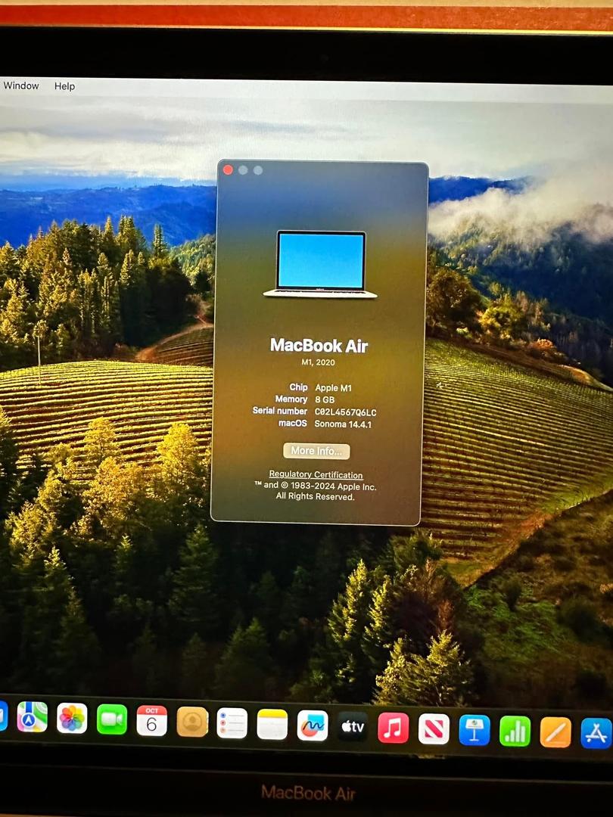Open the Calendar app showing Oct 6
Screen dimensions: 613x817
[152, 721]
